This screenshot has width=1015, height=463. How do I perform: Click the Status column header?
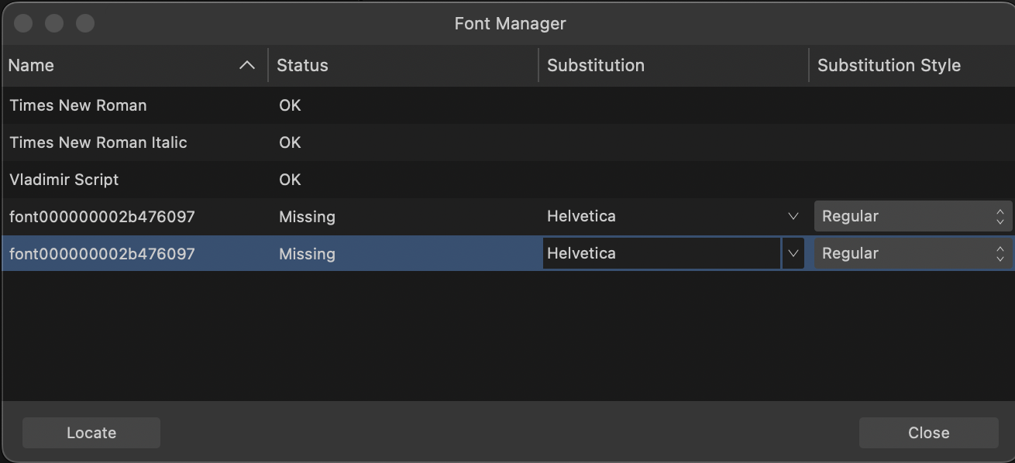(x=403, y=66)
